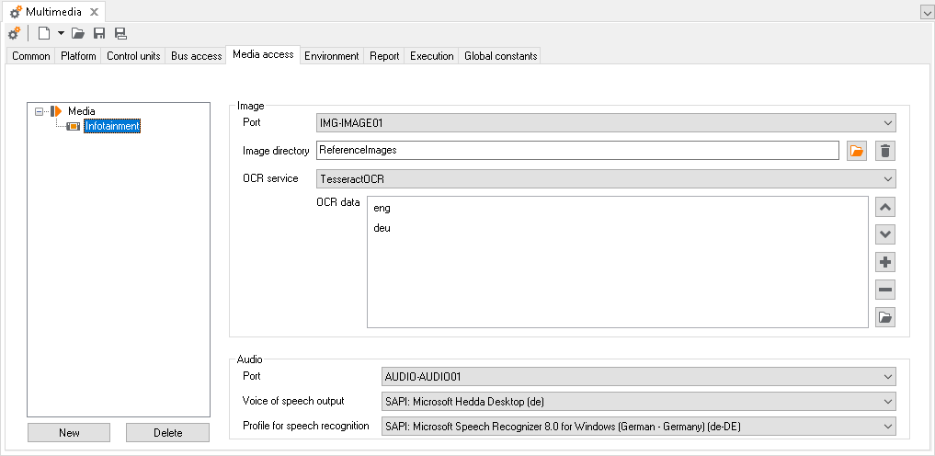The image size is (935, 456).
Task: Click the configuration gear icon in toolbar
Action: point(15,33)
